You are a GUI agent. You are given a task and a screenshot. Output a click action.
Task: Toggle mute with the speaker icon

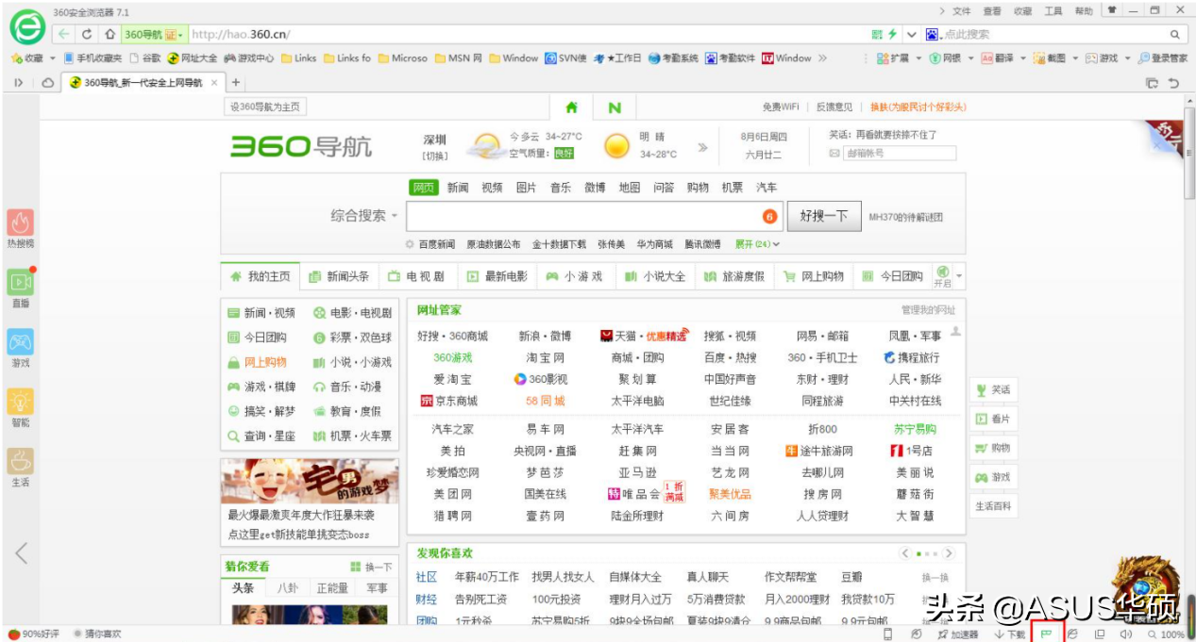click(x=1127, y=634)
